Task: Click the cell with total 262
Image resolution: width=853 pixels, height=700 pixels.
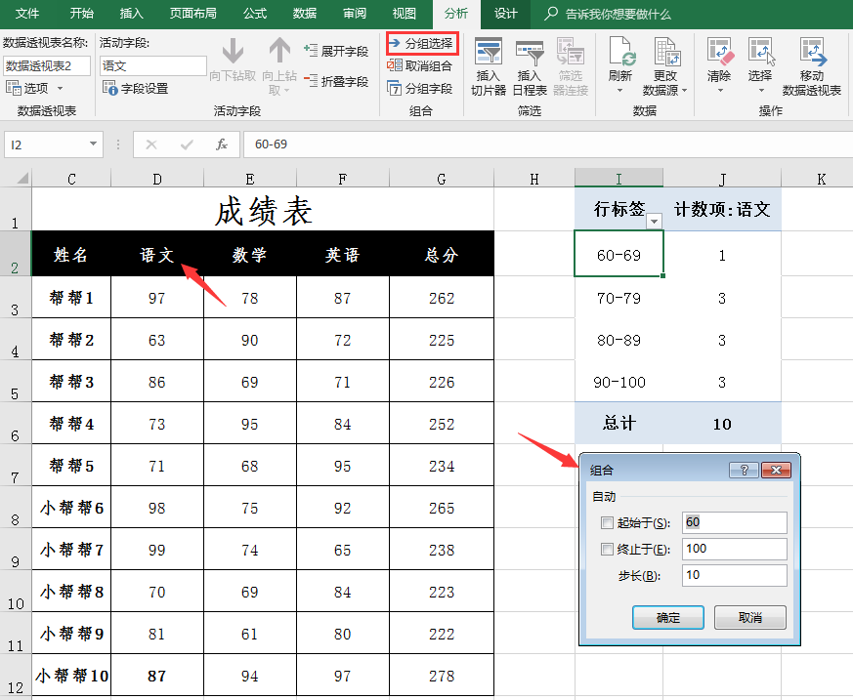Action: coord(442,298)
